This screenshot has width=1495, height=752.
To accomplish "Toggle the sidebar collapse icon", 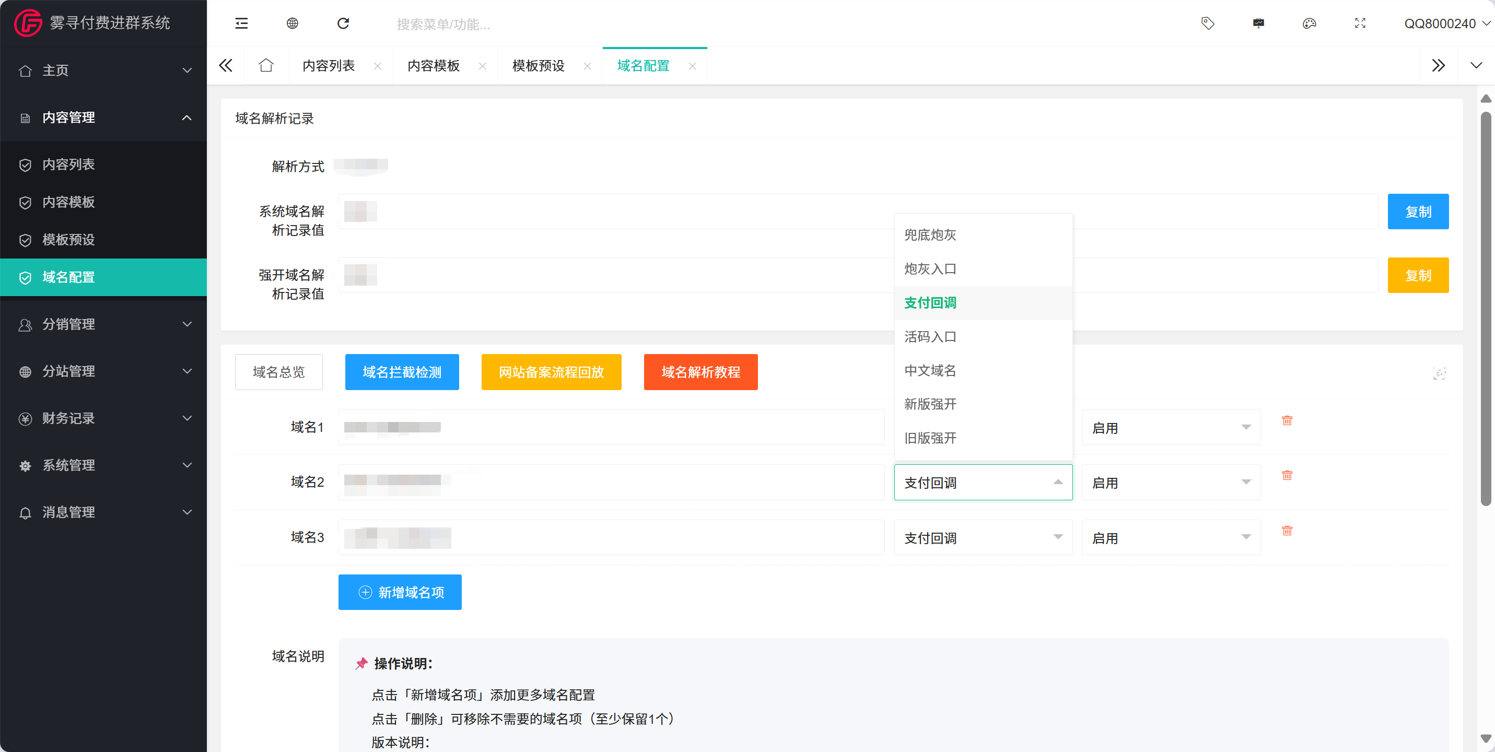I will (241, 23).
